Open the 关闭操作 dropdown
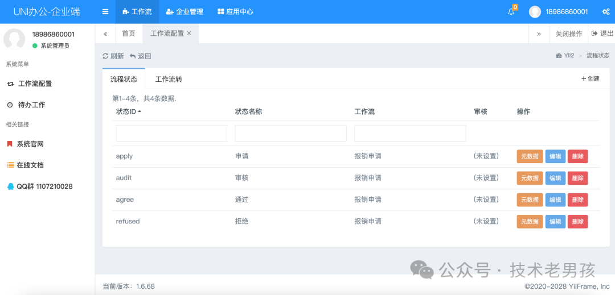Viewport: 615px width, 295px height. point(568,34)
